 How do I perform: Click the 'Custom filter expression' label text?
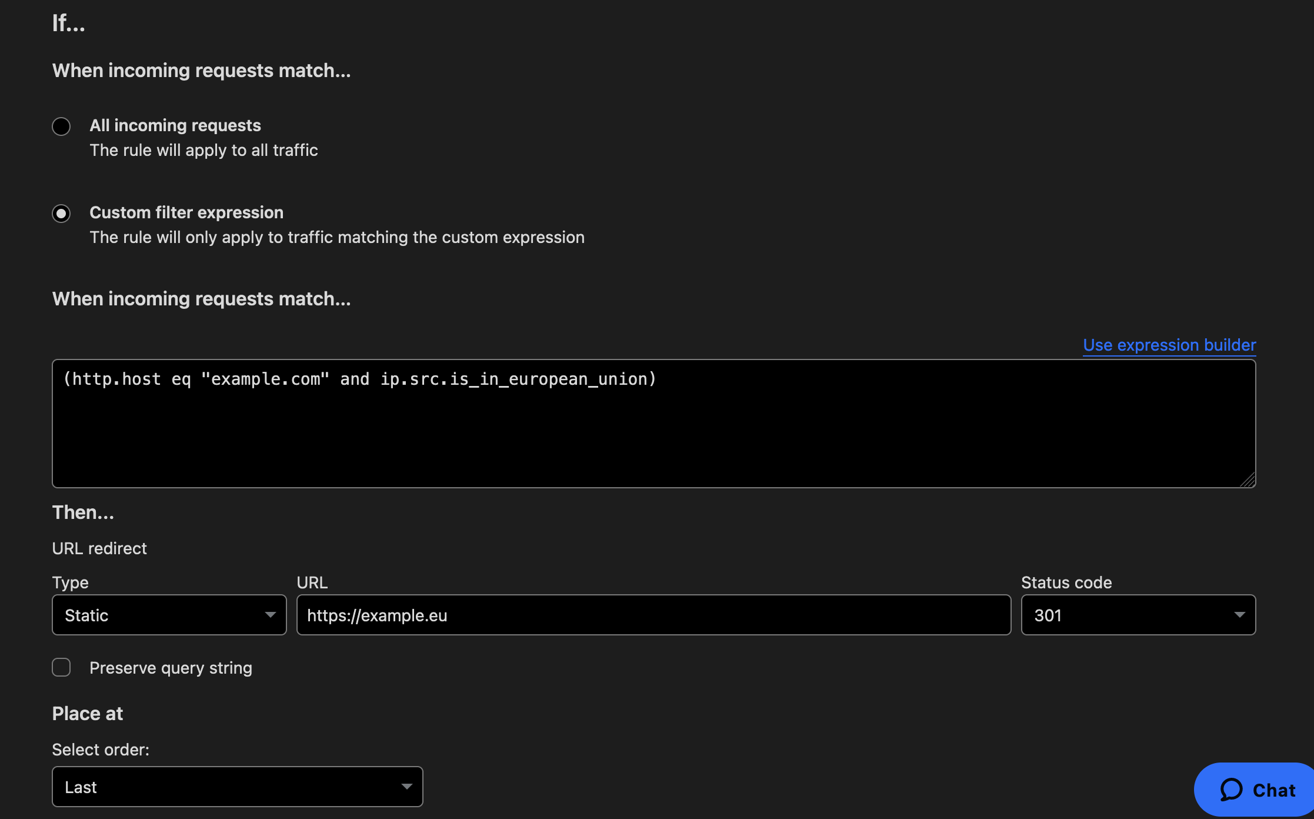[x=186, y=212]
